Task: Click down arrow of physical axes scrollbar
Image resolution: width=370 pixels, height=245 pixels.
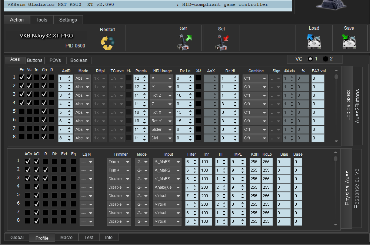Action: (x=336, y=225)
